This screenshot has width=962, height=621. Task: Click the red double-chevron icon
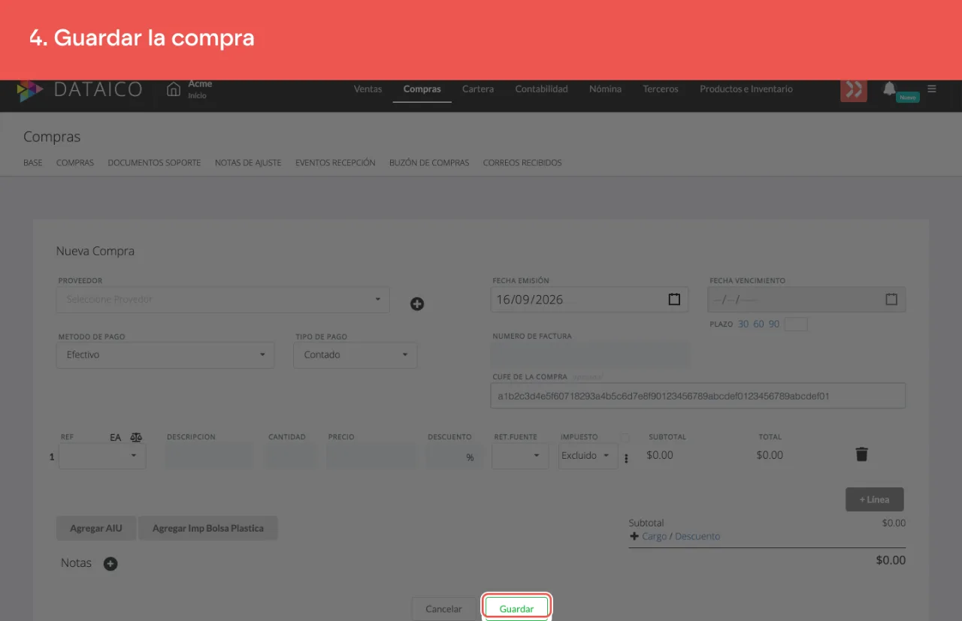(x=854, y=89)
